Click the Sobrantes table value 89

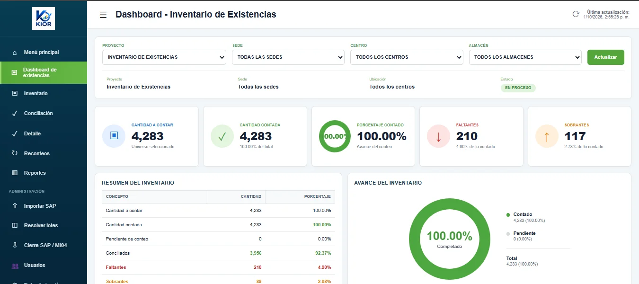click(x=258, y=282)
